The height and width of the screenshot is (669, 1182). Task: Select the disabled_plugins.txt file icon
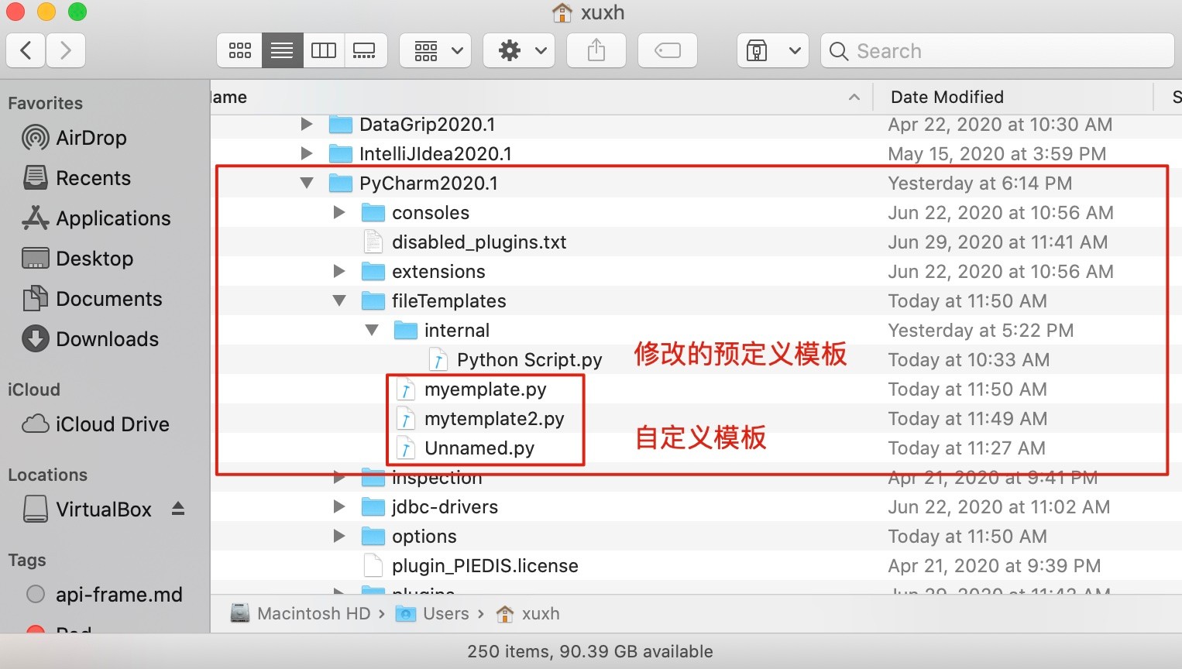[373, 242]
